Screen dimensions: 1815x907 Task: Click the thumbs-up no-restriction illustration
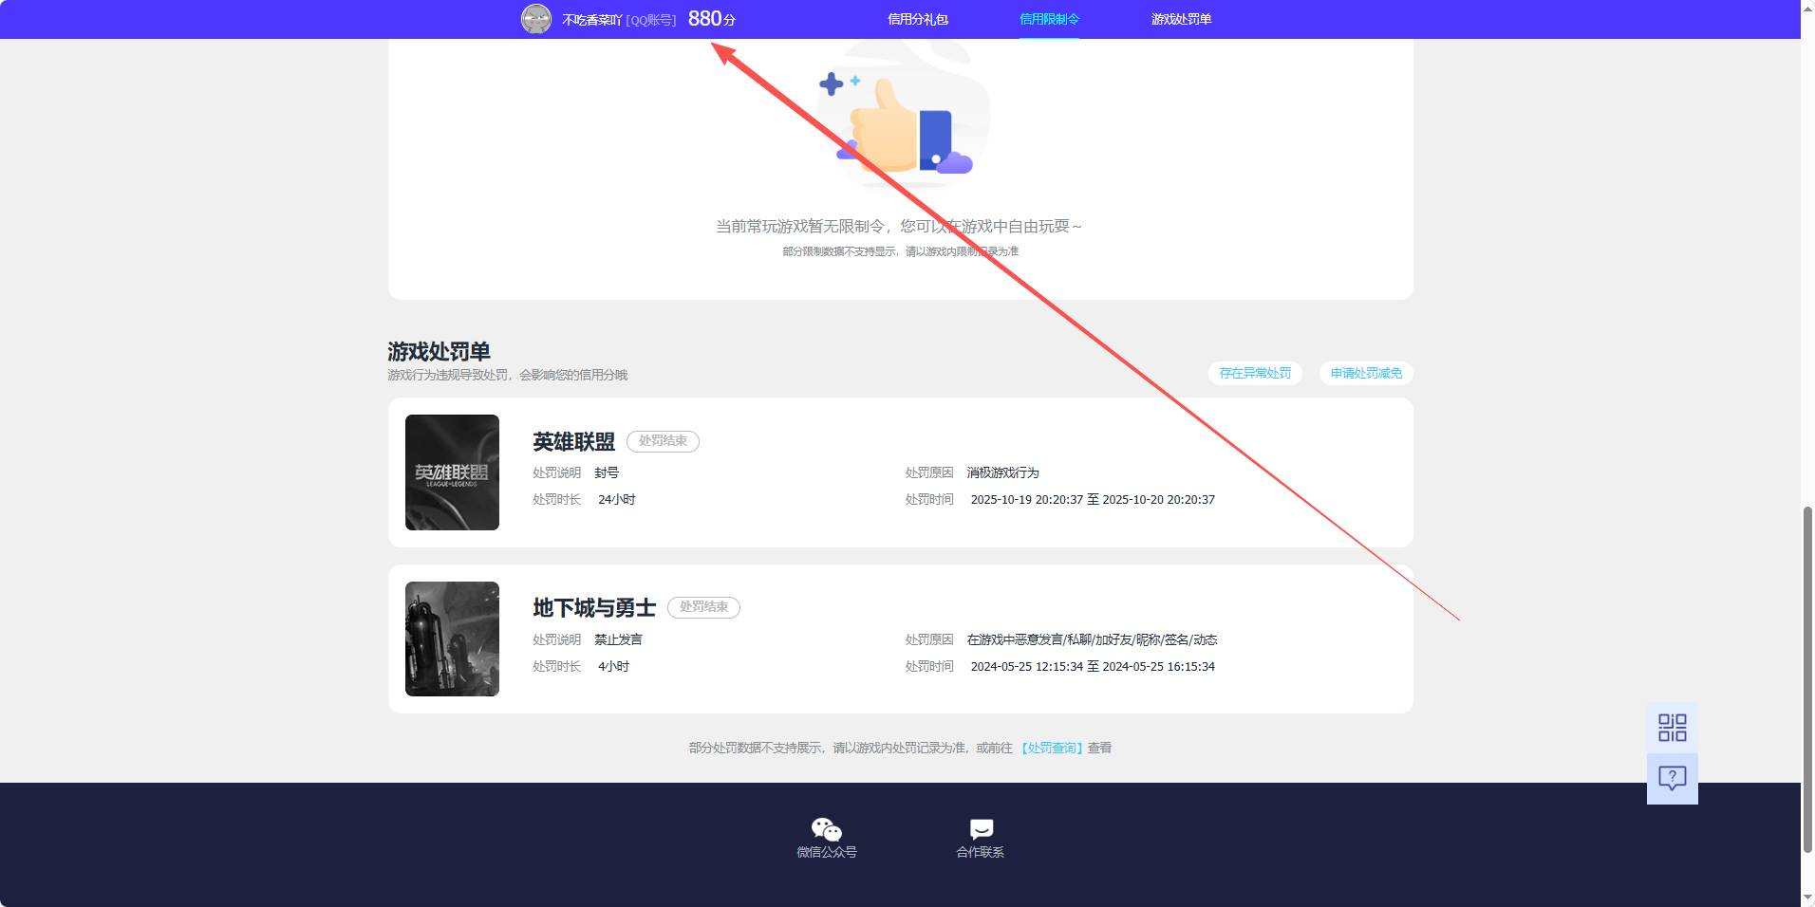tap(904, 114)
